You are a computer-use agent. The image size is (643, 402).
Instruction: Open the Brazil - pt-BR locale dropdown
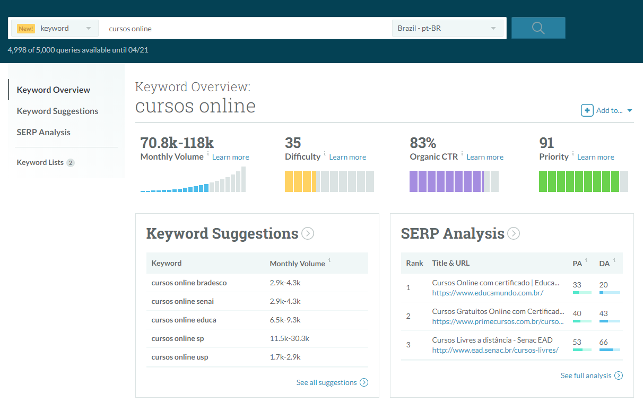pos(447,28)
